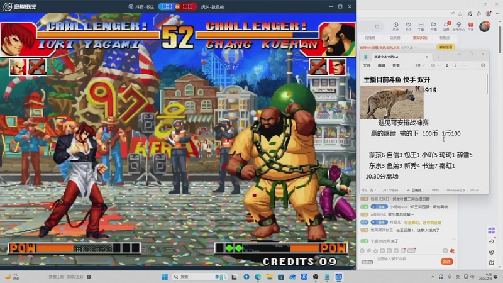Click the orange gift icon in the chat toolbar
The width and height of the screenshot is (503, 283).
click(452, 250)
